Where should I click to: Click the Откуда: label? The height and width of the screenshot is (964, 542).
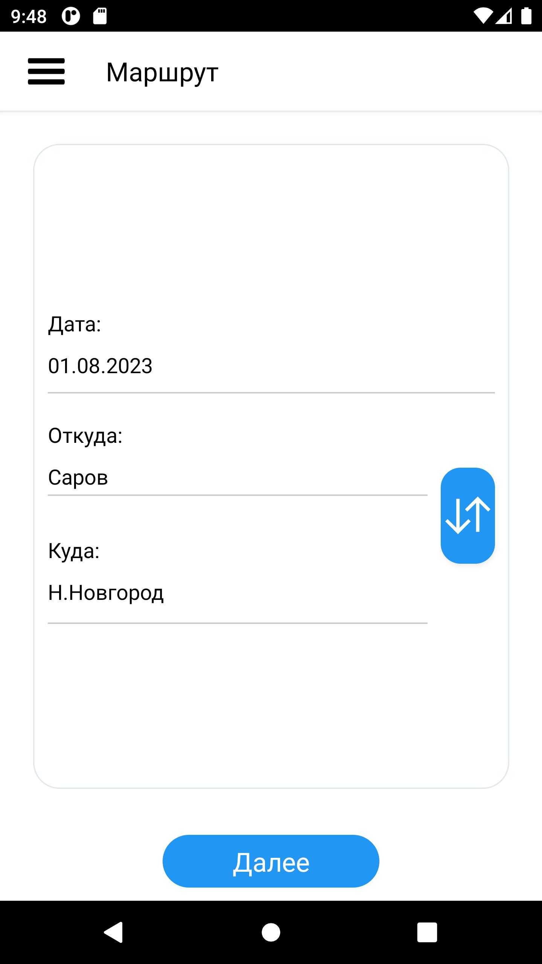(85, 436)
